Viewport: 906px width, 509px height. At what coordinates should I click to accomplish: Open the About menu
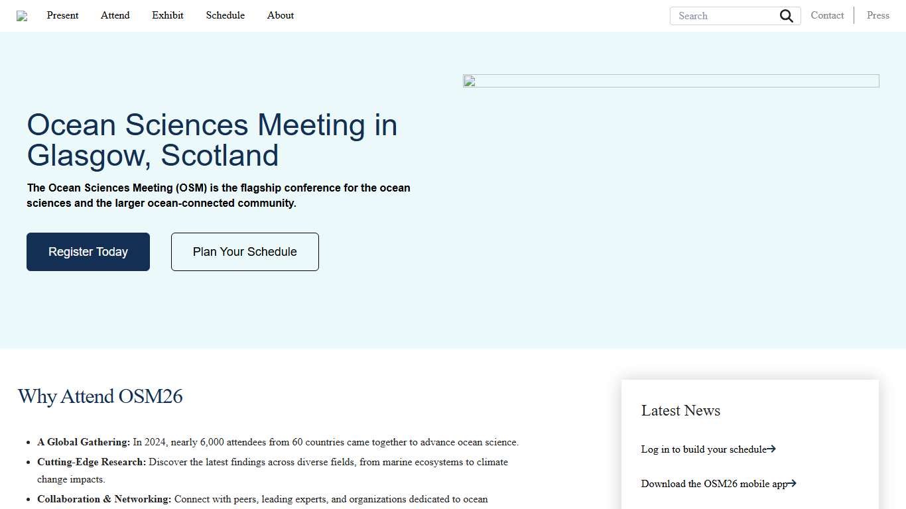coord(280,15)
